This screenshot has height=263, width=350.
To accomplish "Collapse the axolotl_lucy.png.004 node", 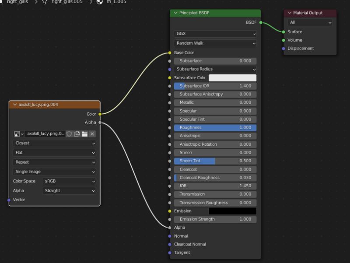I will tap(15, 105).
